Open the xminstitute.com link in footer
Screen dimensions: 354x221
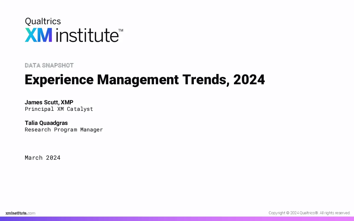click(x=20, y=213)
